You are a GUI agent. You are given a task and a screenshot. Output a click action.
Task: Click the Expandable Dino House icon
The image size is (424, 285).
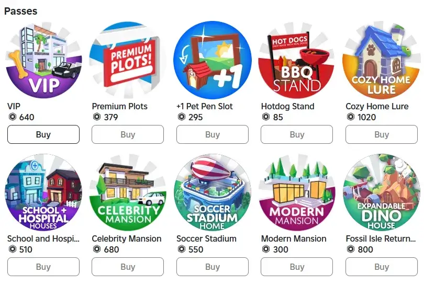[382, 192]
